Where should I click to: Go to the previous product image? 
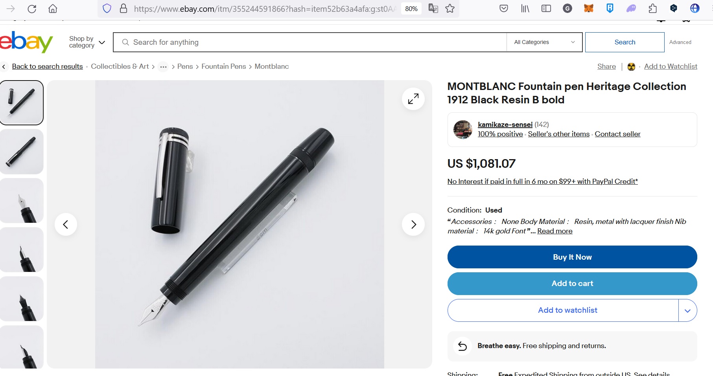pos(66,224)
